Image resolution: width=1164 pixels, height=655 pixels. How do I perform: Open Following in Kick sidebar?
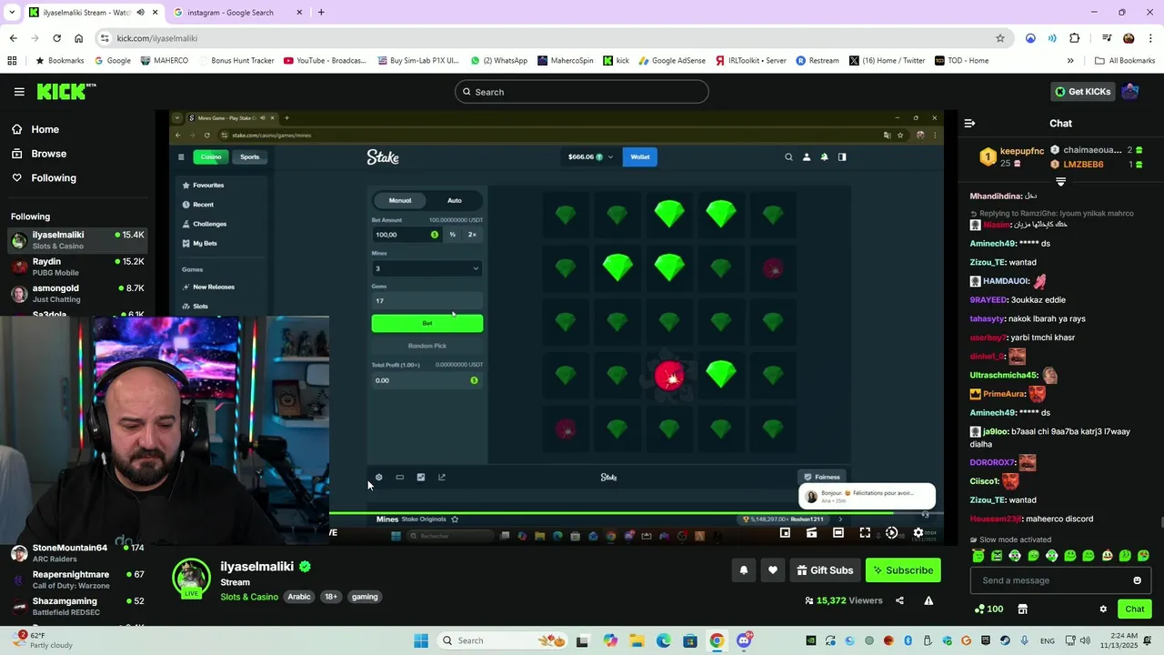pos(44,177)
